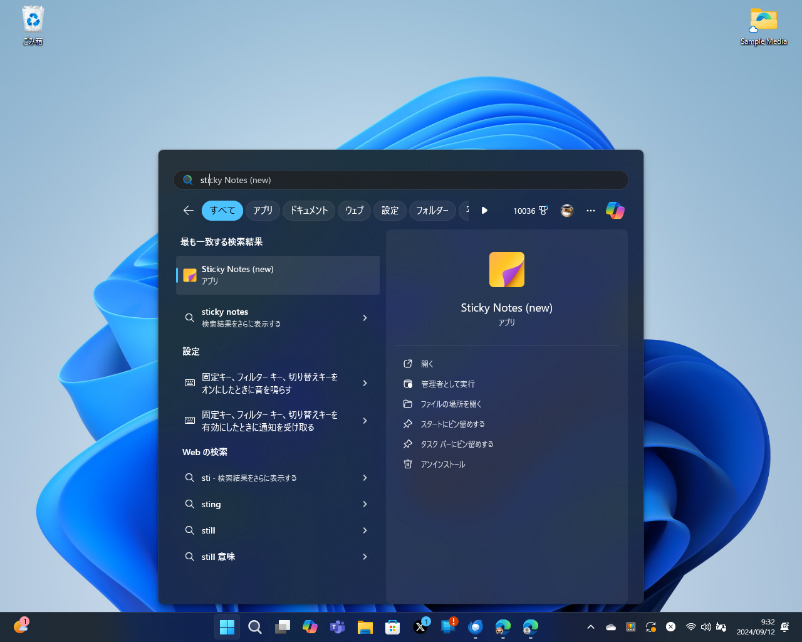Expand arrow next to 'sti' web result
Image resolution: width=802 pixels, height=642 pixels.
(365, 478)
